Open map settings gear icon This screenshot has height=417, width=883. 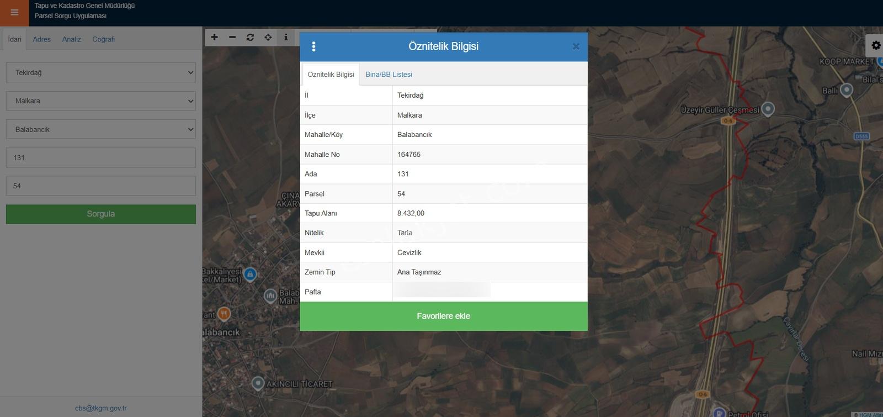[x=876, y=45]
